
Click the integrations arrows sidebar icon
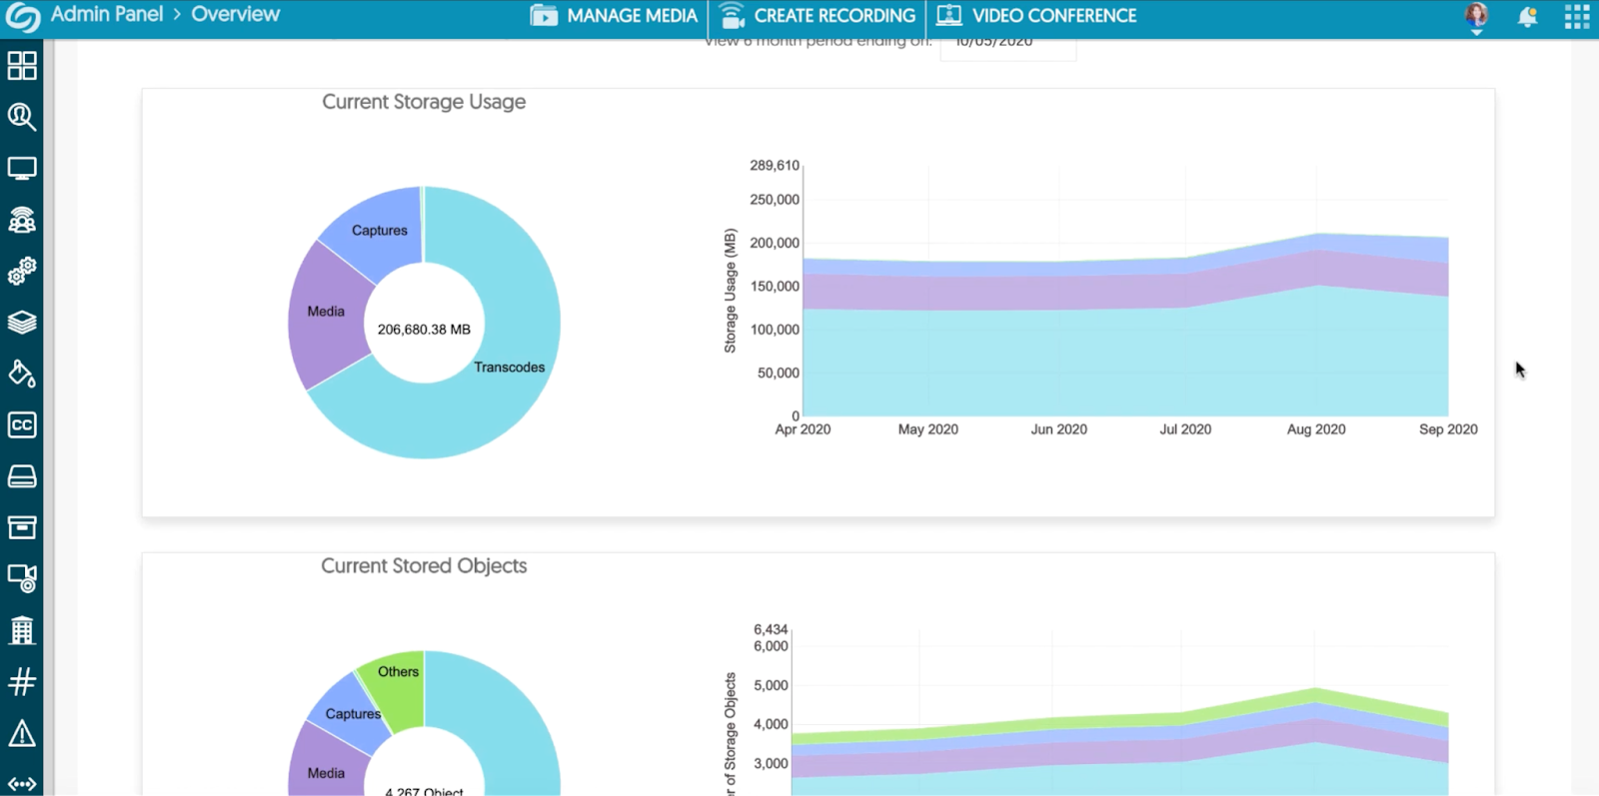point(22,784)
